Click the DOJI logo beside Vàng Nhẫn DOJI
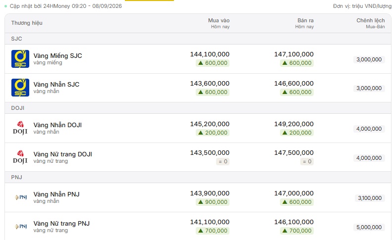This screenshot has height=240, width=392. pos(20,128)
